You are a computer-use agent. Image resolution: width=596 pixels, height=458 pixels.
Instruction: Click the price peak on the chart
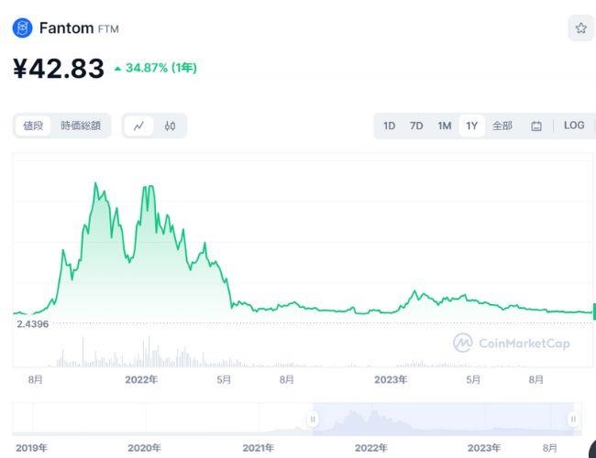(x=95, y=183)
